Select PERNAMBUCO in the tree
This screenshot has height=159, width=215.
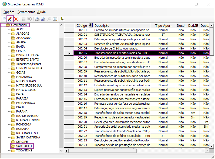pos(25,103)
